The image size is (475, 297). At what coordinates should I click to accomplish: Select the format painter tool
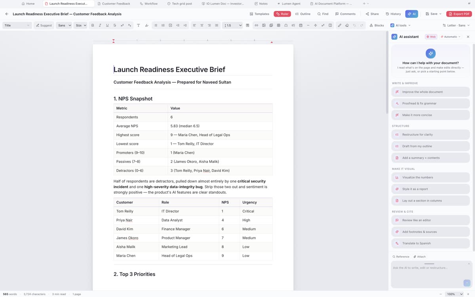[x=339, y=25]
